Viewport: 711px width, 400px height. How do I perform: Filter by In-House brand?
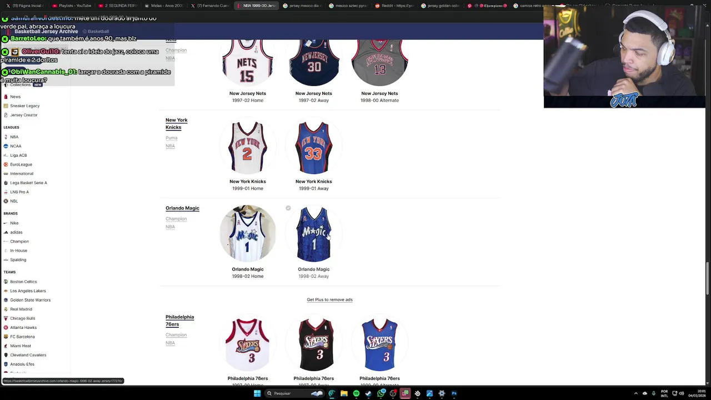(16, 251)
